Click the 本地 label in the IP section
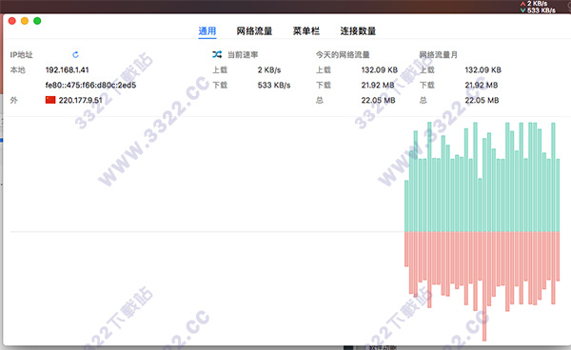The height and width of the screenshot is (350, 571). coord(17,69)
